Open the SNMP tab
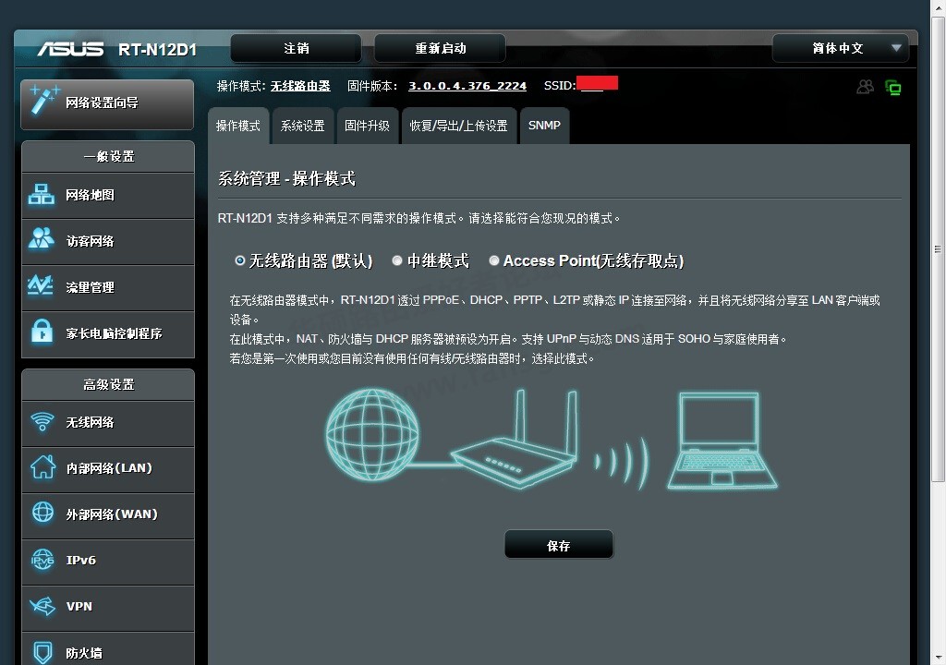The height and width of the screenshot is (665, 946). point(544,126)
